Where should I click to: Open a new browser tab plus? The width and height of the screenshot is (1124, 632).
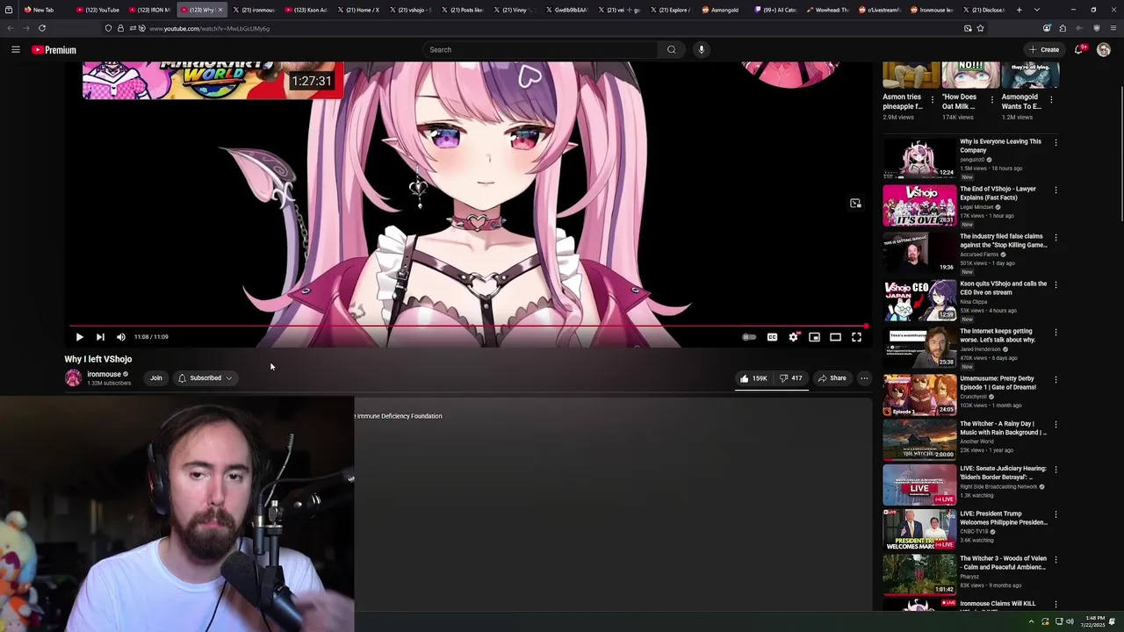click(x=1019, y=10)
